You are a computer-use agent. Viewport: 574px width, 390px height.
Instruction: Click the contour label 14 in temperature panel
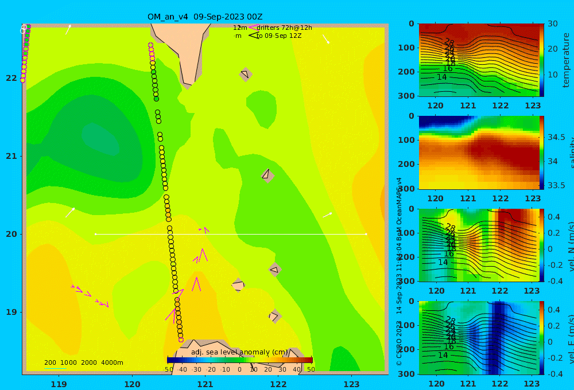pos(442,77)
